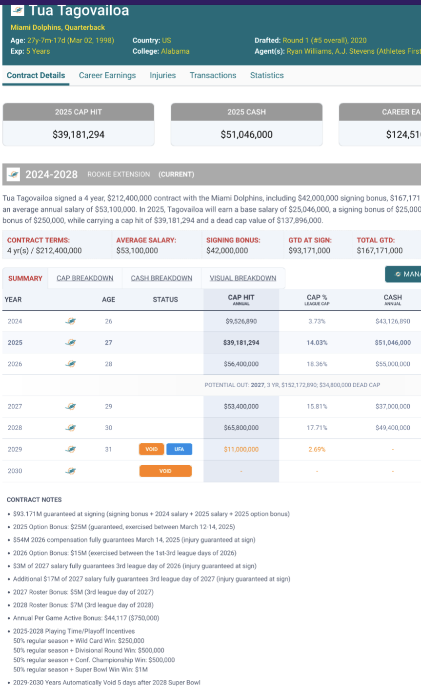Viewport: 421px width, 691px height.
Task: Click the Signing Bonus $42,000,000 value
Action: [227, 251]
